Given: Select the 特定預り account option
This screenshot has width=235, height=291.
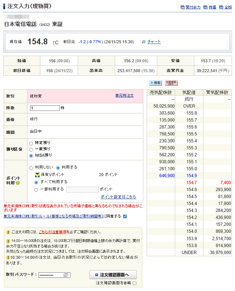Looking at the screenshot, I should (31, 143).
